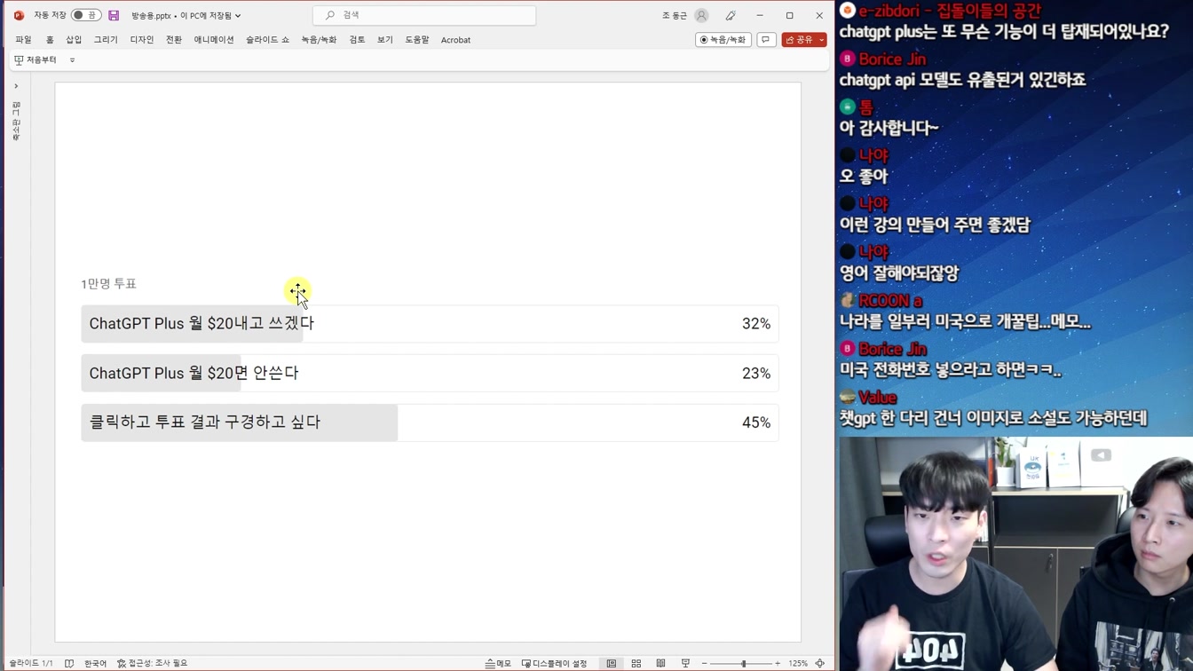Click the 125% zoom level
1193x671 pixels.
(798, 663)
